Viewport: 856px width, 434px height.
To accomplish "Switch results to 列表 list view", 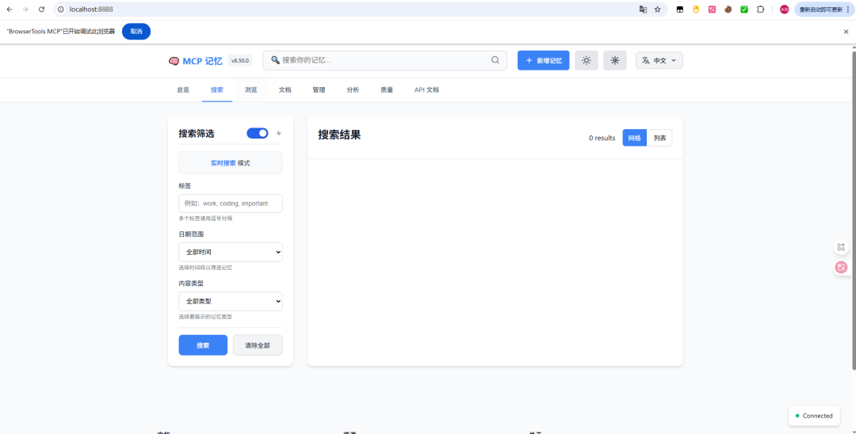I will tap(659, 138).
